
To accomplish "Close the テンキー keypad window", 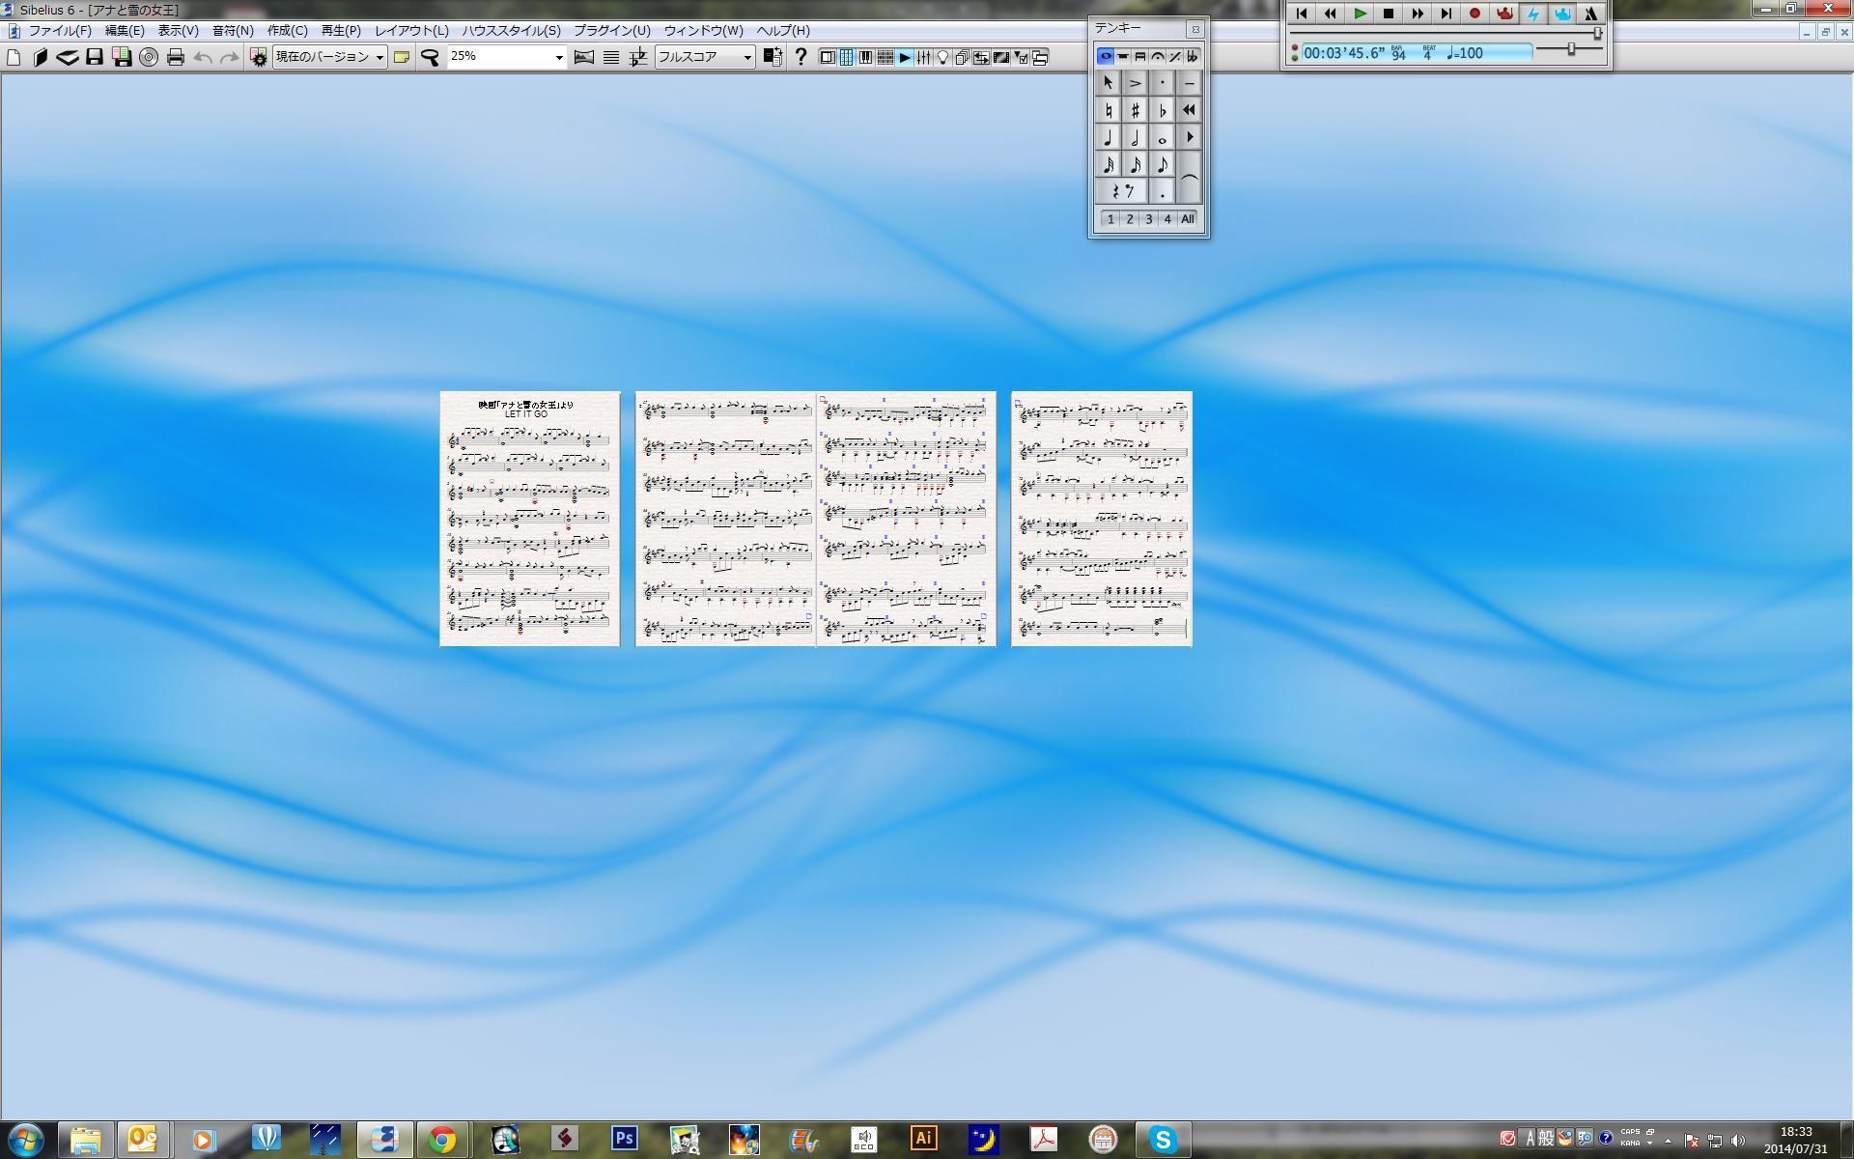I will point(1194,29).
